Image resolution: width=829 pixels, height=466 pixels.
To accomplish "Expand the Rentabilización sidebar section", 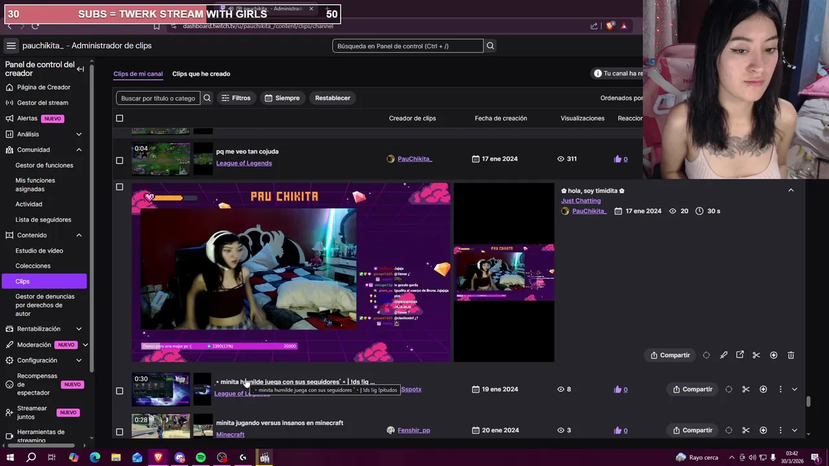I will point(79,329).
